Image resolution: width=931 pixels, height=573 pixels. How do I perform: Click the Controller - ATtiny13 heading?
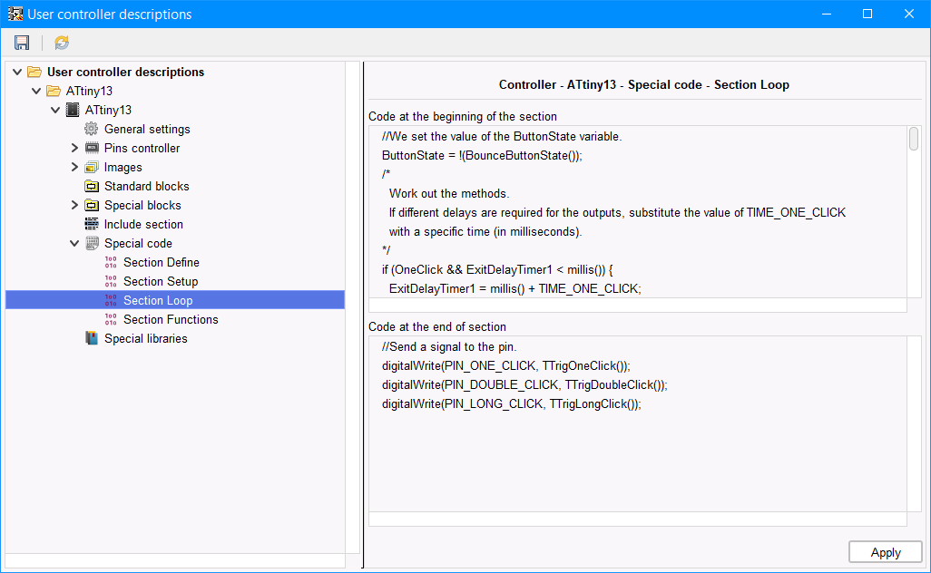pos(644,85)
